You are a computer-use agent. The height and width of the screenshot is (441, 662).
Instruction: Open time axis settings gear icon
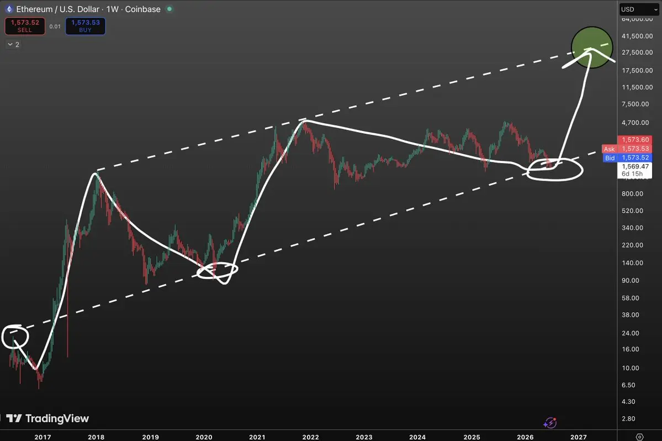tap(639, 437)
